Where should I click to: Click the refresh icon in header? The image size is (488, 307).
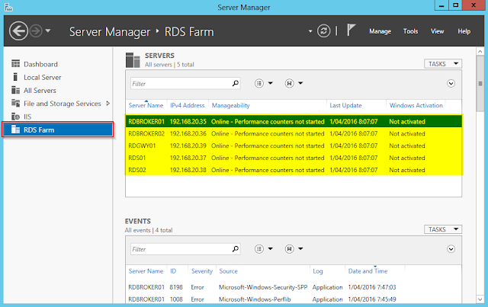pos(323,32)
